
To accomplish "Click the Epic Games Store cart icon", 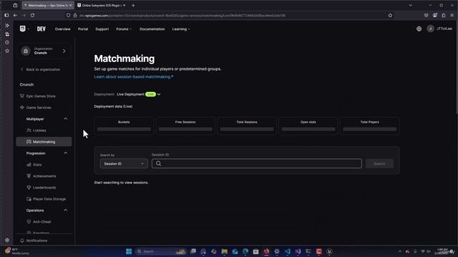I will (22, 96).
